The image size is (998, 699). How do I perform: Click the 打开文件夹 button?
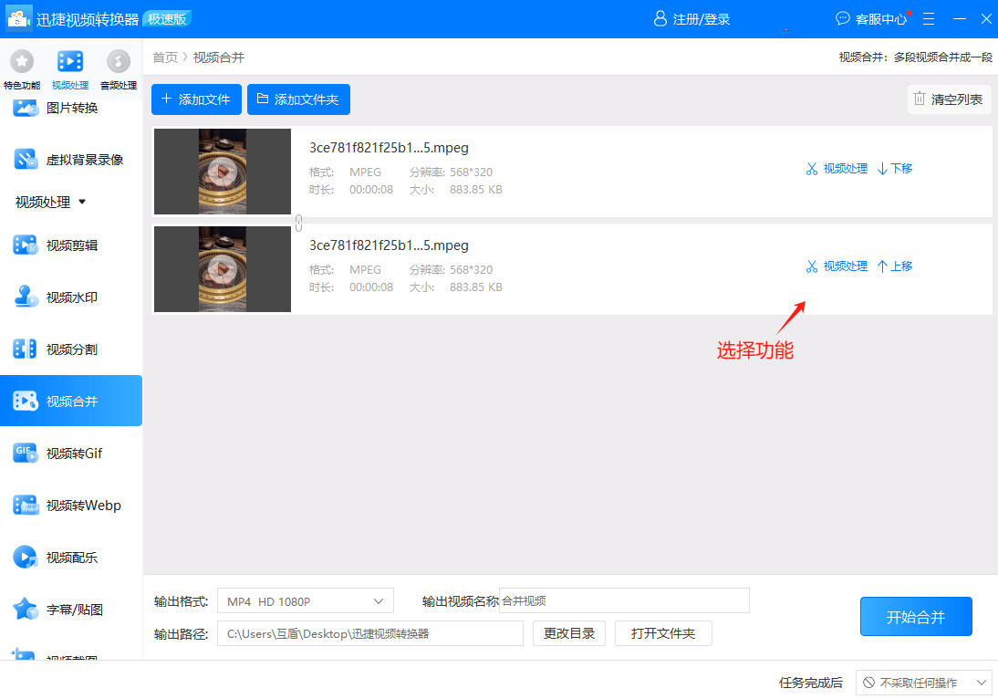click(663, 633)
